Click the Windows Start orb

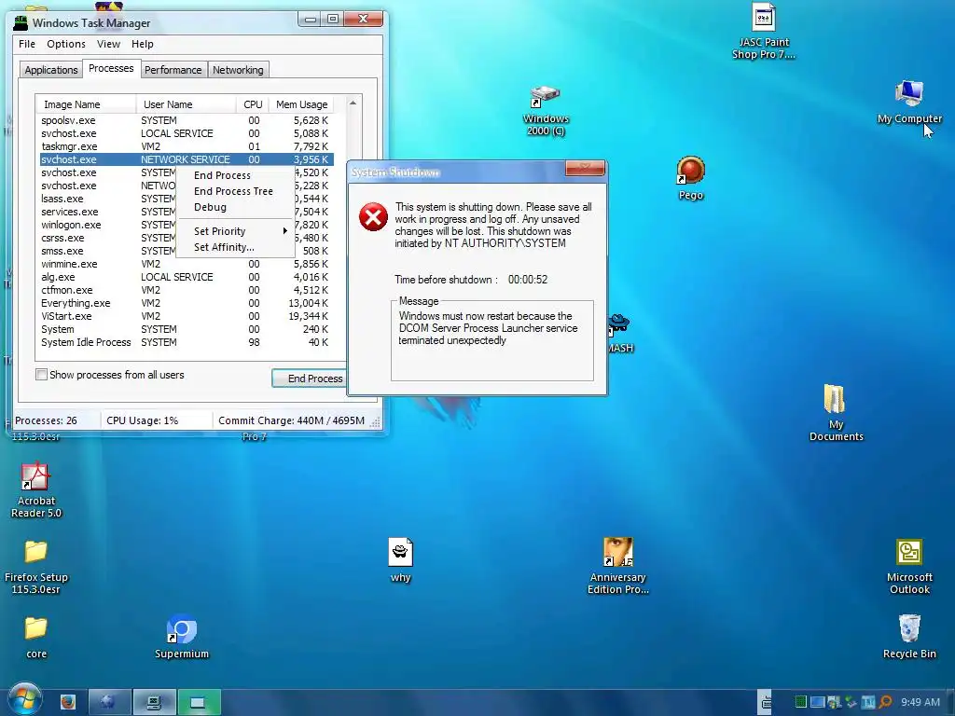pos(24,699)
